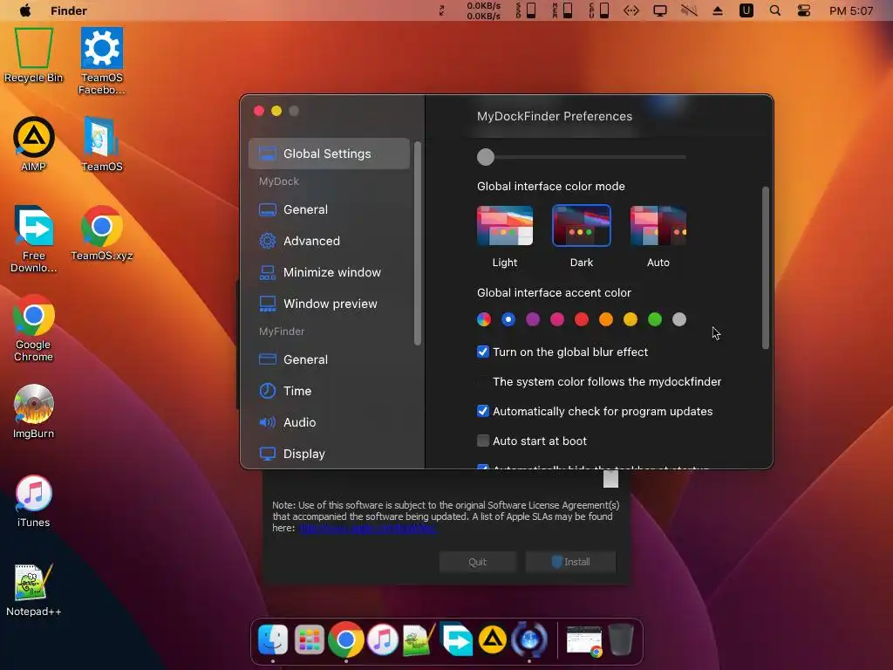Select the ImgBurn desktop icon
This screenshot has height=670, width=893.
click(34, 412)
